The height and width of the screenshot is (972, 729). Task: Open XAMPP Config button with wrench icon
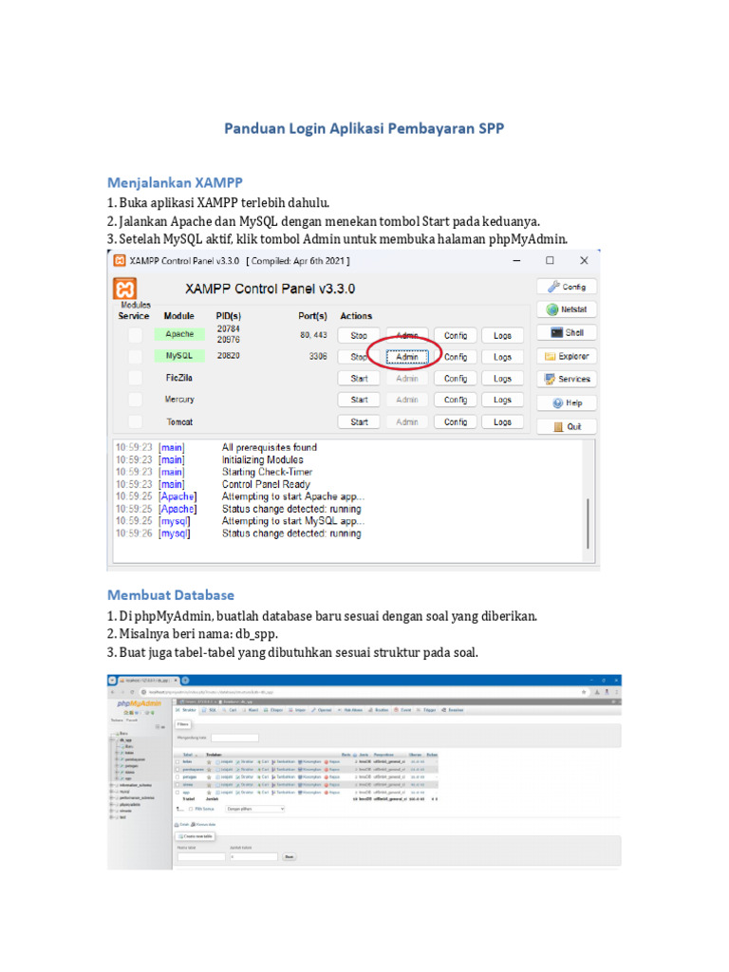click(x=567, y=287)
